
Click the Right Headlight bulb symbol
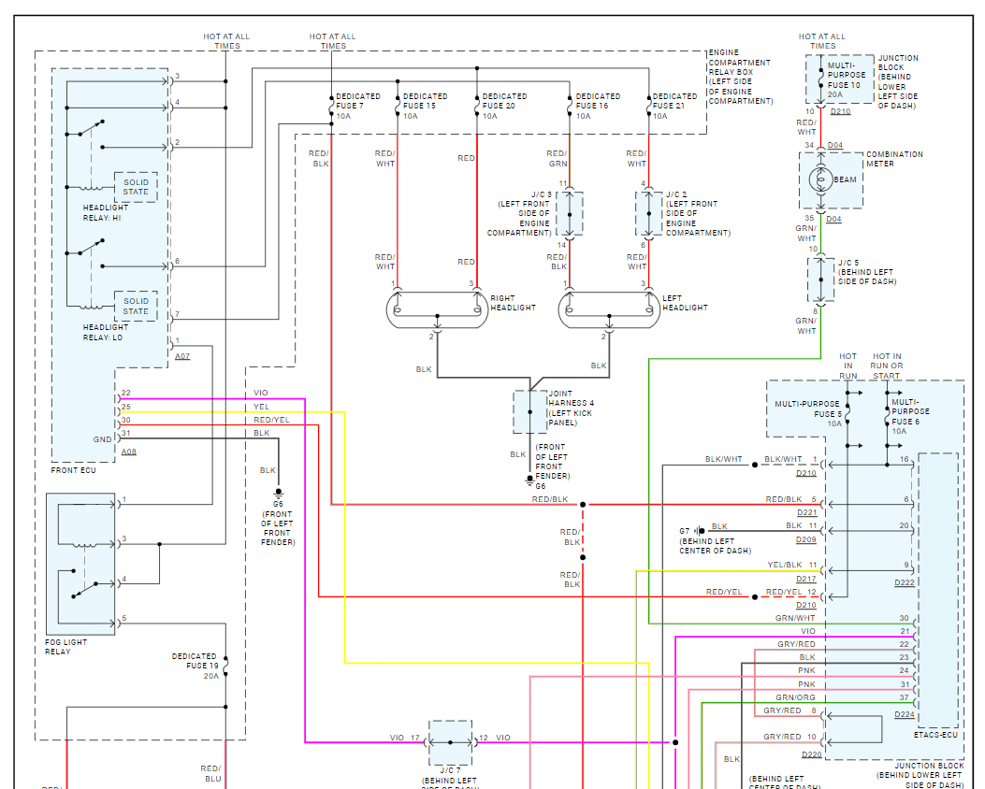click(437, 309)
